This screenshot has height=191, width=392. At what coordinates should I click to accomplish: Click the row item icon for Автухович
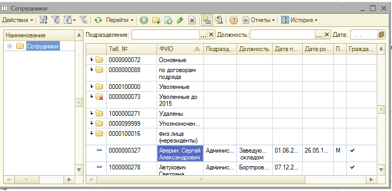[x=99, y=167]
